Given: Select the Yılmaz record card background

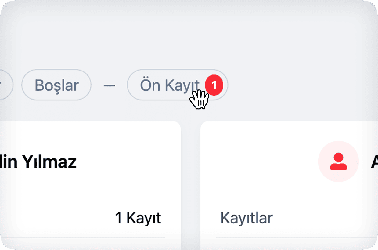Looking at the screenshot, I should coord(90,185).
